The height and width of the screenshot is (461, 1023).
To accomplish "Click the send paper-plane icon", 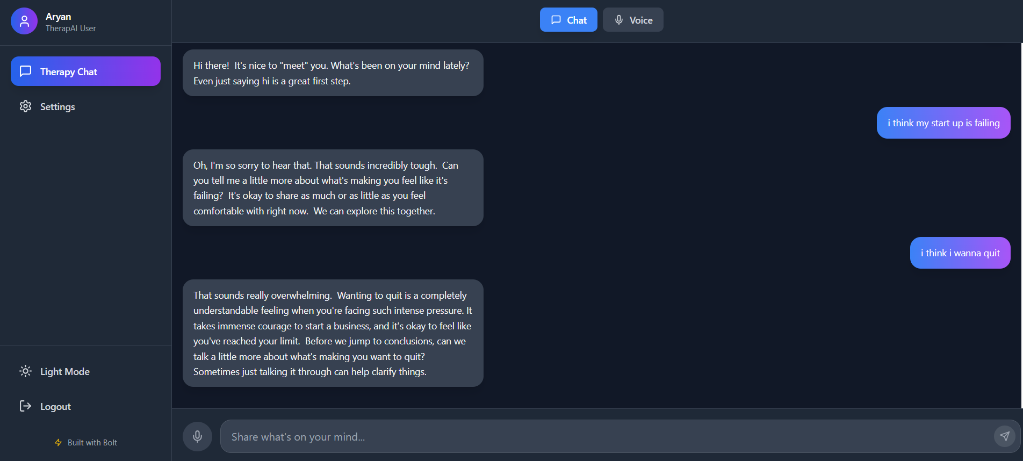I will click(1004, 436).
